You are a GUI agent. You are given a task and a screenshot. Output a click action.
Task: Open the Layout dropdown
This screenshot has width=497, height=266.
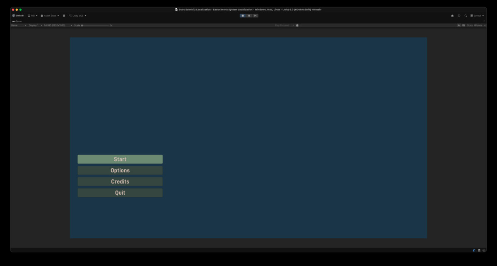tap(477, 15)
